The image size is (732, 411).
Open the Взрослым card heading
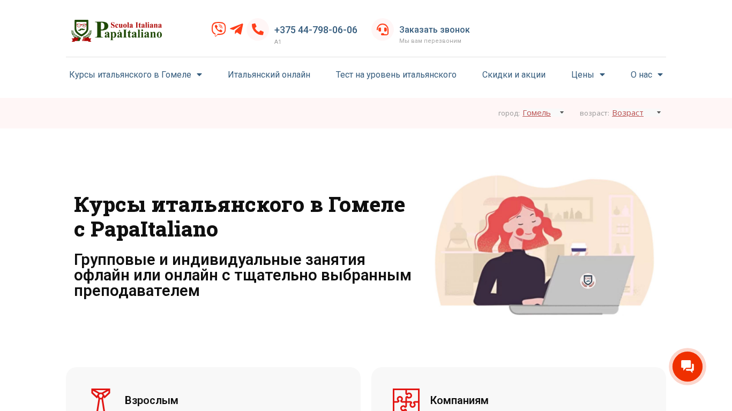[152, 400]
